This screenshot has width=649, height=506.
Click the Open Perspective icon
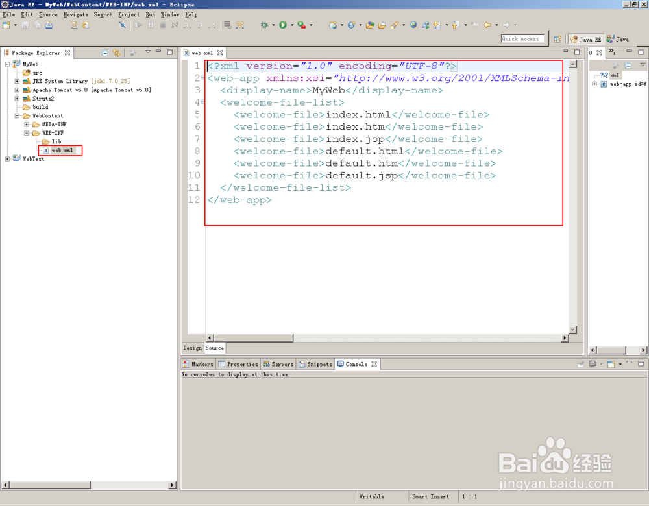point(557,40)
